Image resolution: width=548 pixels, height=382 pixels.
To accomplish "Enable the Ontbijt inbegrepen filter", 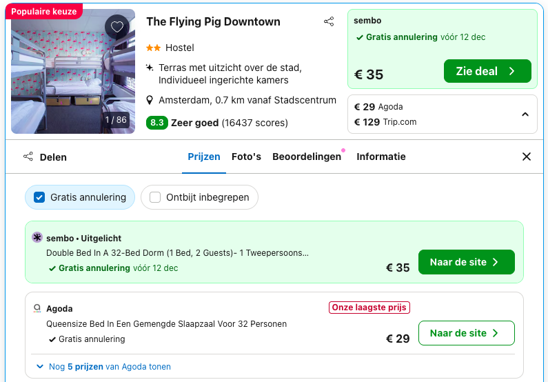I will [x=155, y=197].
